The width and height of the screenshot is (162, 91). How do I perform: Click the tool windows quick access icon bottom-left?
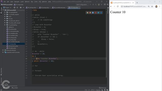(1, 90)
